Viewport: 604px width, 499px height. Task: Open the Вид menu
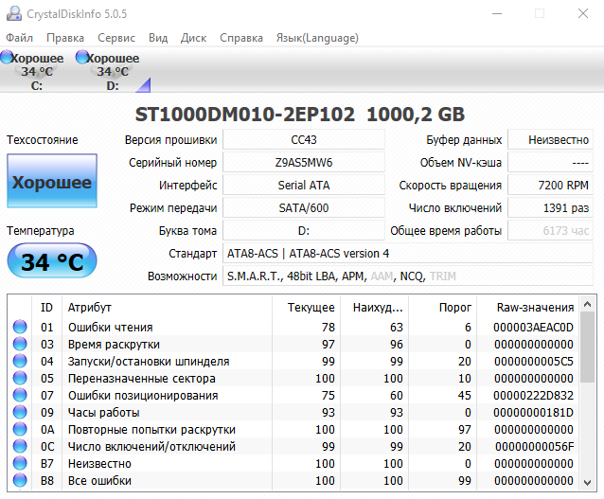[158, 38]
